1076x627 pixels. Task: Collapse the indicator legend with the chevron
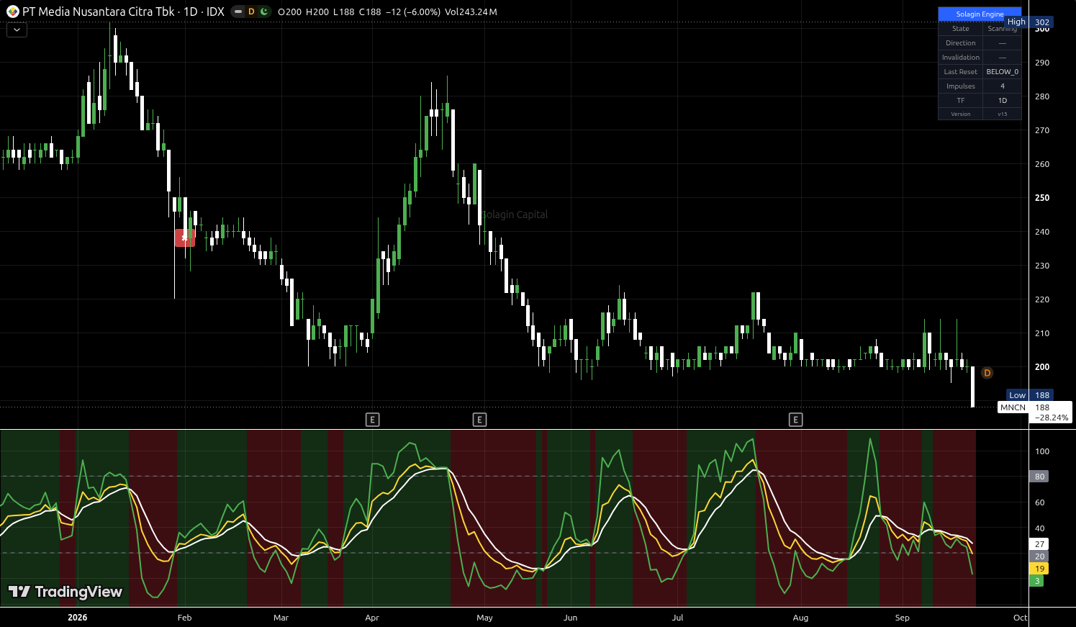pyautogui.click(x=17, y=30)
